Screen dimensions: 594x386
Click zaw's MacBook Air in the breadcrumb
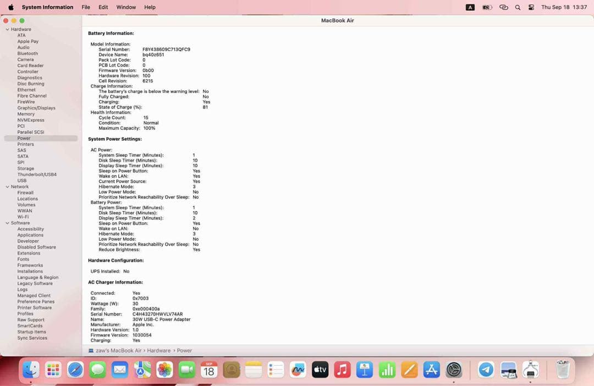pyautogui.click(x=119, y=350)
